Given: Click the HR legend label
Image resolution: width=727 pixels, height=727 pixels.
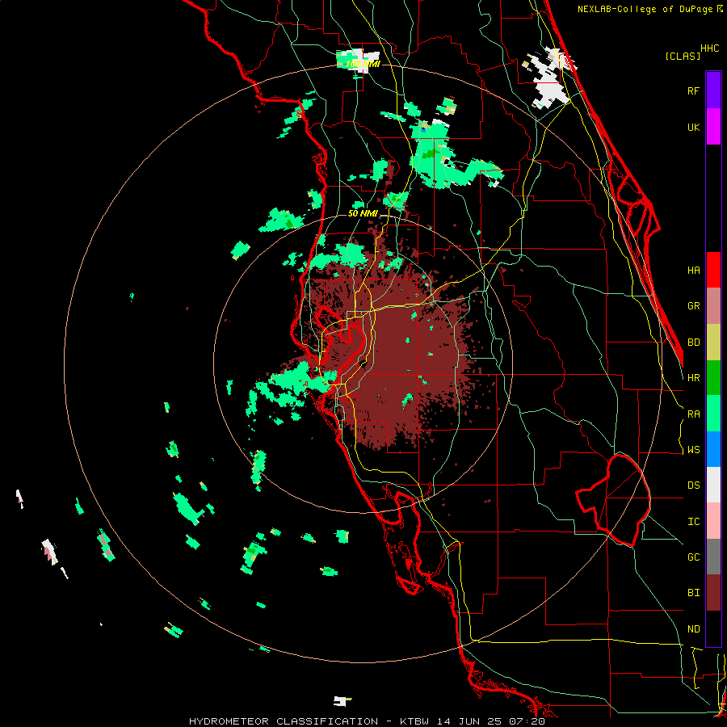Looking at the screenshot, I should [693, 378].
